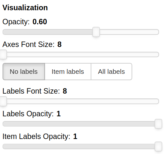
Task: Click the Labels Opacity slider handle
Action: click(158, 124)
